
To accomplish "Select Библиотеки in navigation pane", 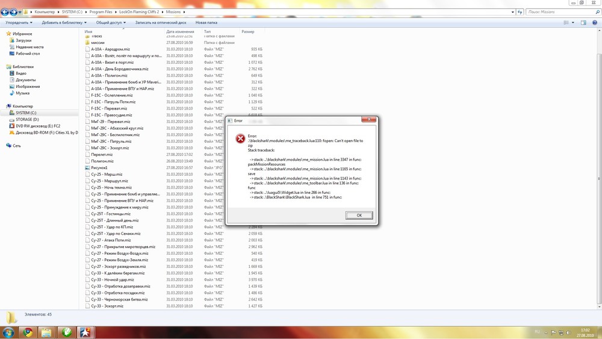I will click(23, 67).
